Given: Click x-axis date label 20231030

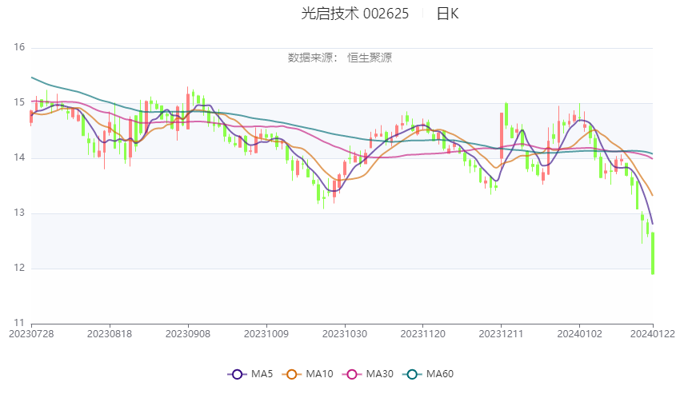Looking at the screenshot, I should (345, 334).
